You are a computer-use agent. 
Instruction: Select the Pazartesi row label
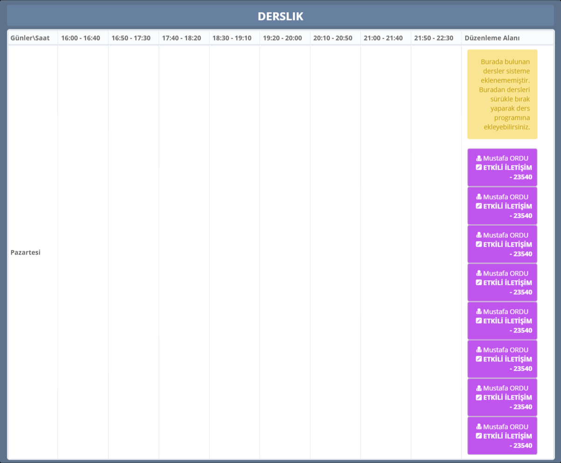point(26,252)
